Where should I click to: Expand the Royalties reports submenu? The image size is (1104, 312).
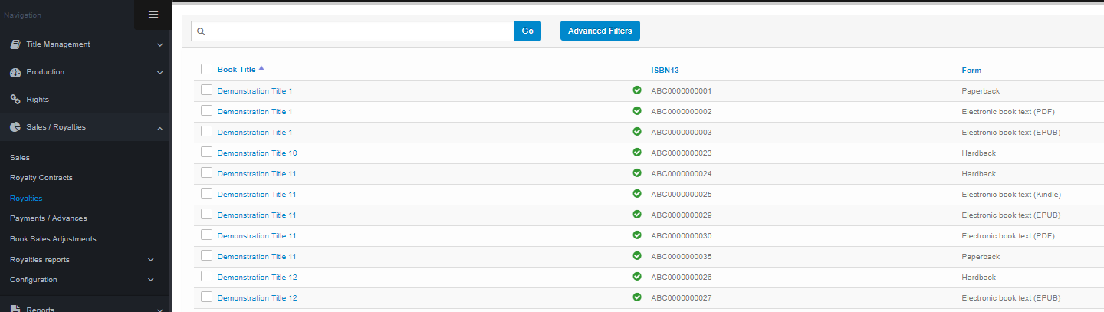pos(151,260)
